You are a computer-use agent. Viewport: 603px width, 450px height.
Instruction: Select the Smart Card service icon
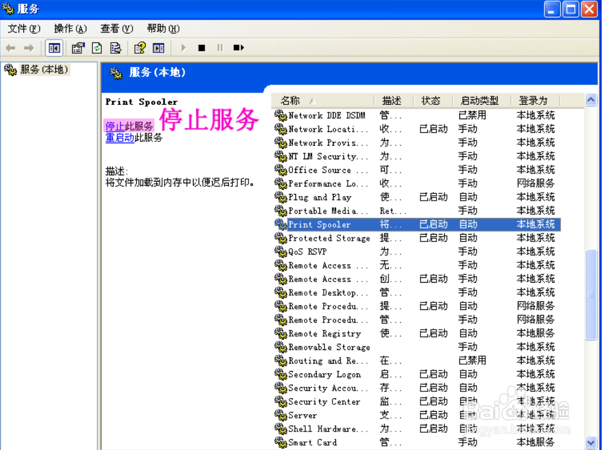pyautogui.click(x=281, y=443)
